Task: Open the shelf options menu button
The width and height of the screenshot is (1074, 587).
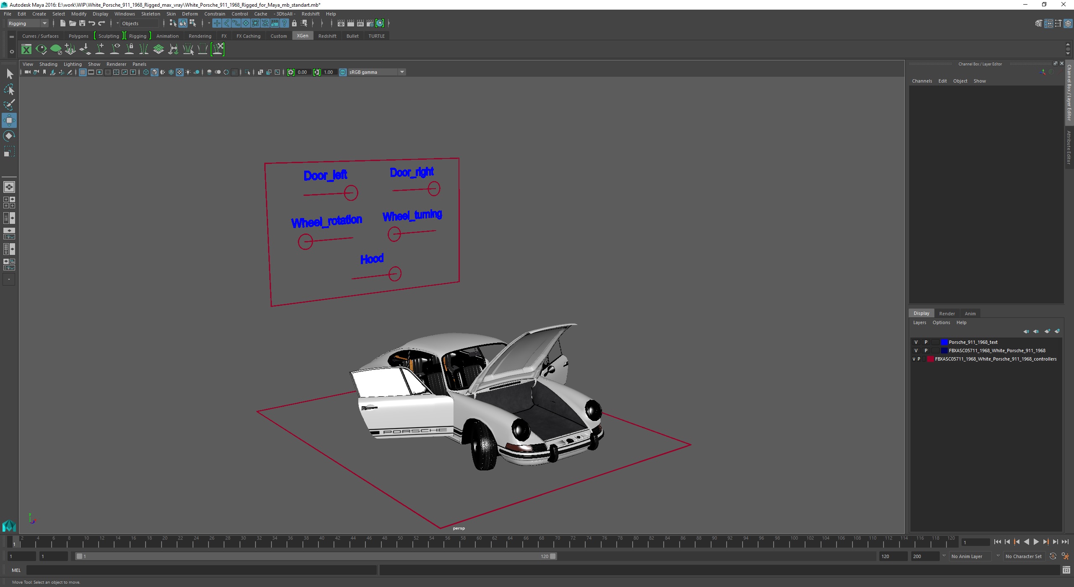Action: pos(11,36)
